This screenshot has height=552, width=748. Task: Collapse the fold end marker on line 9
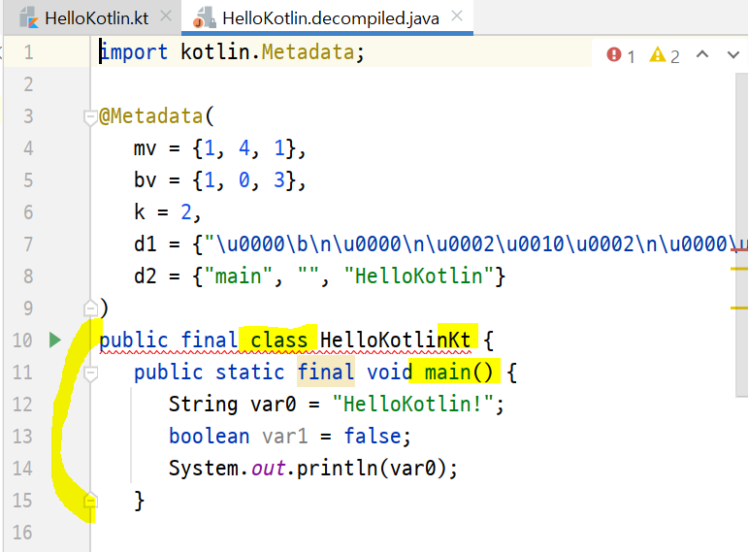pos(90,308)
